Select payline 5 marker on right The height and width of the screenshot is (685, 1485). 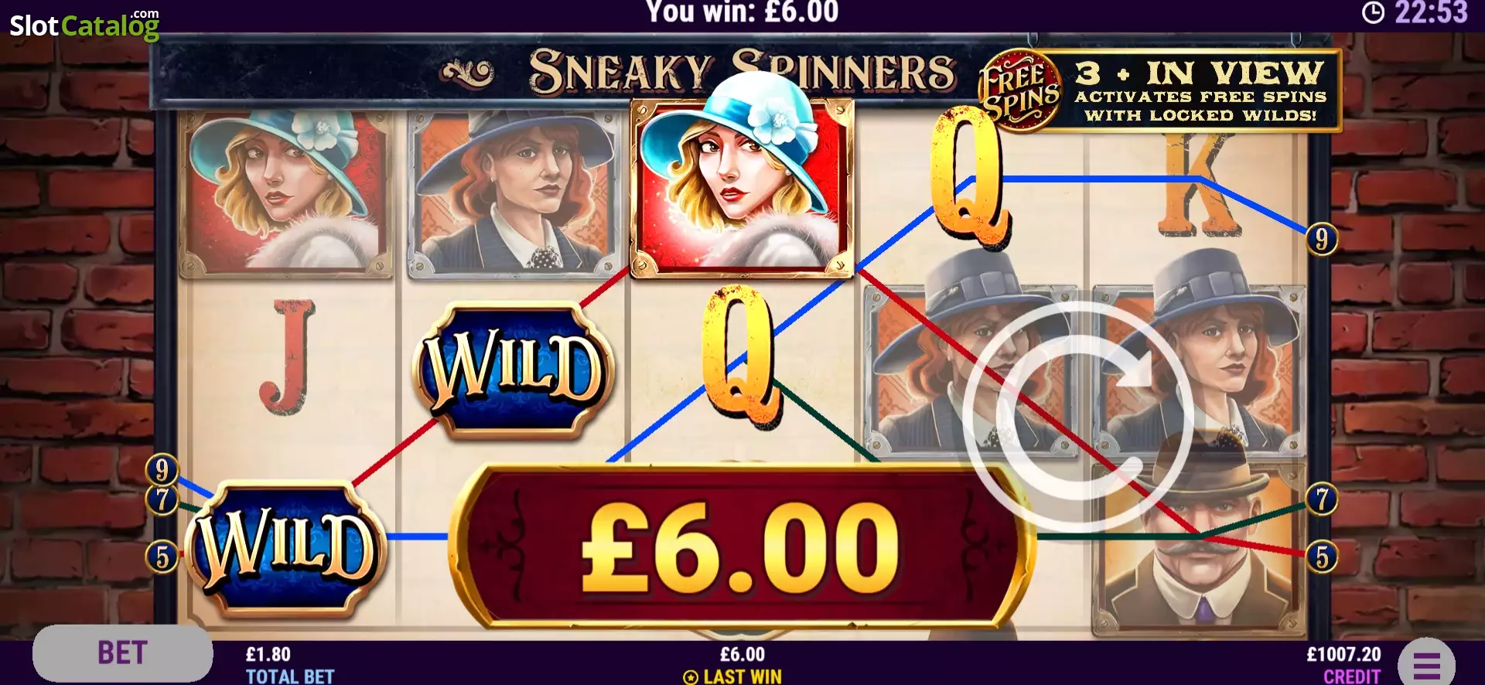click(x=1322, y=557)
